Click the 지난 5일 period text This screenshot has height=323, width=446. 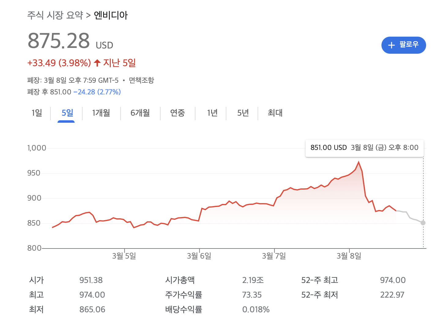coord(119,63)
